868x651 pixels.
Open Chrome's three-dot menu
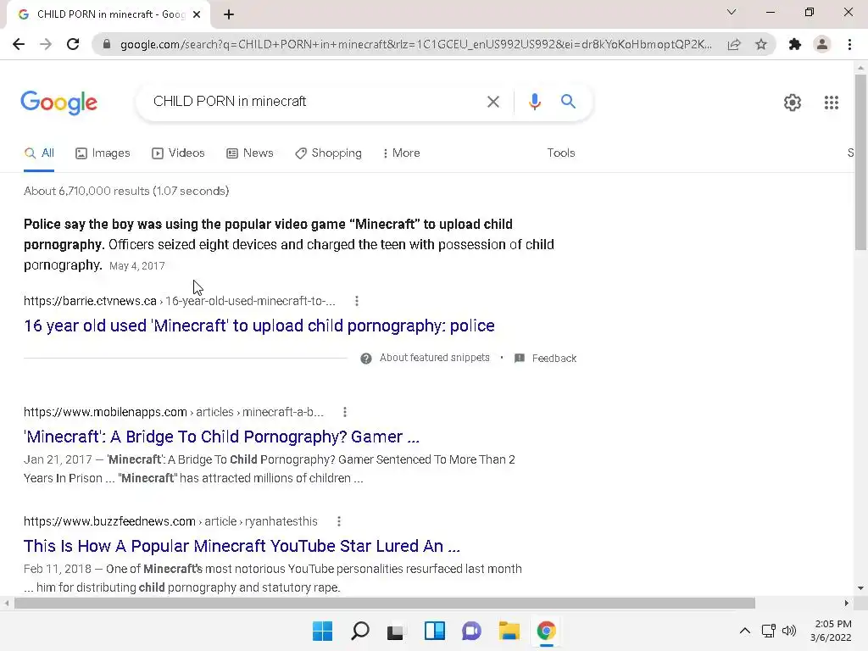[x=849, y=44]
